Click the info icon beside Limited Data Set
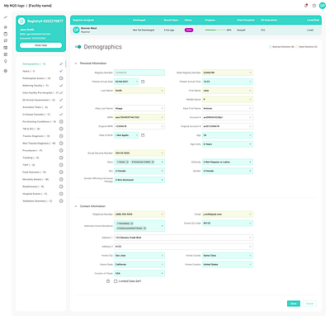This screenshot has width=330, height=320. coord(108,281)
